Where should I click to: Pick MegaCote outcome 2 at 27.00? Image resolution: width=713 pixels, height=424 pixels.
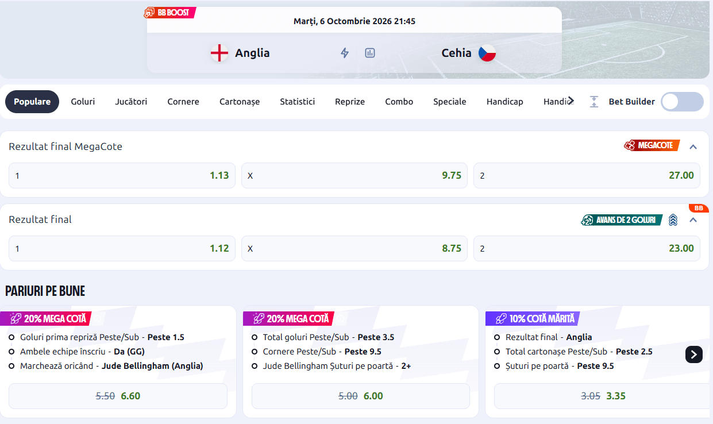tap(587, 175)
